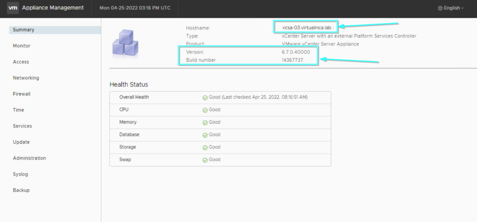This screenshot has width=477, height=222.
Task: Click the vm logo icon in the header
Action: tap(12, 7)
